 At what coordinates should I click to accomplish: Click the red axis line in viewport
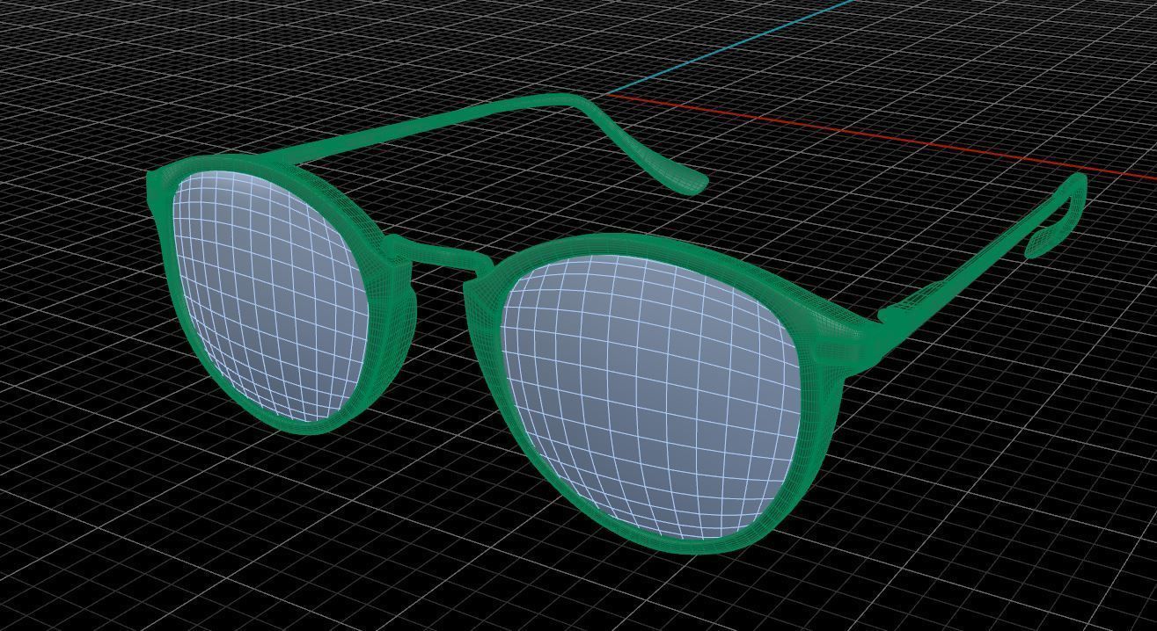[x=880, y=136]
